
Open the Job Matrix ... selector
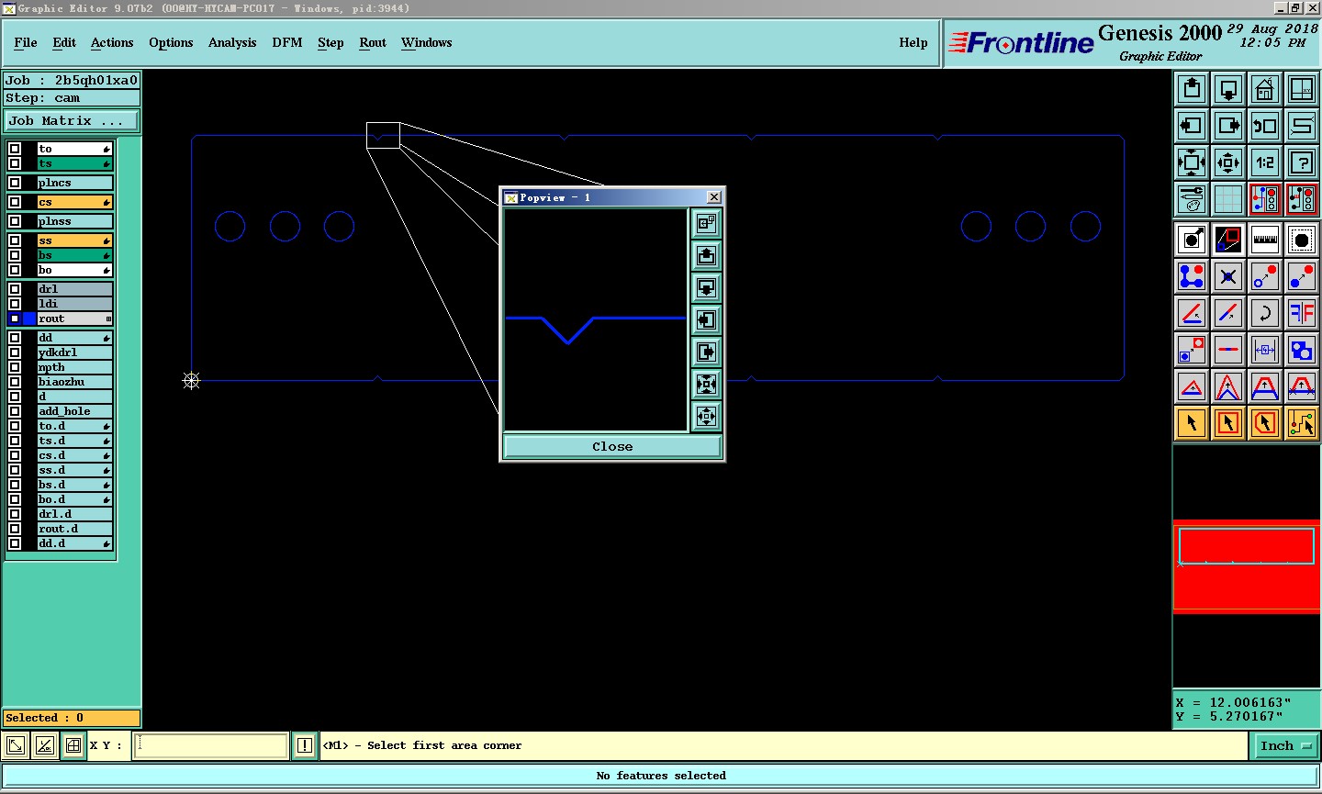72,120
